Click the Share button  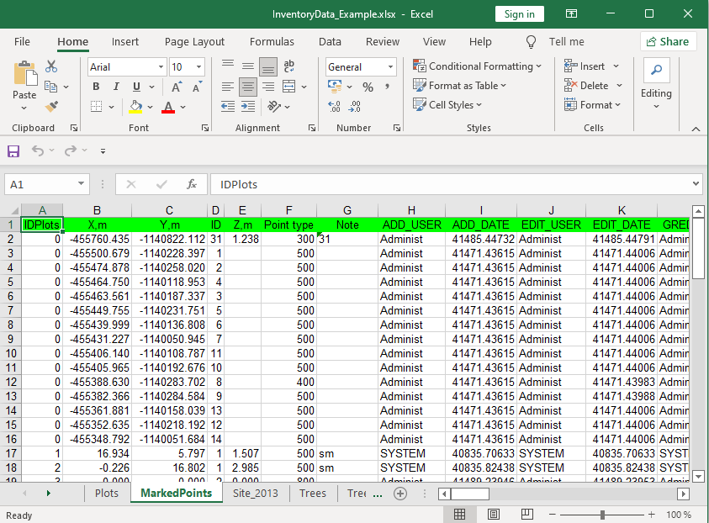click(x=668, y=42)
